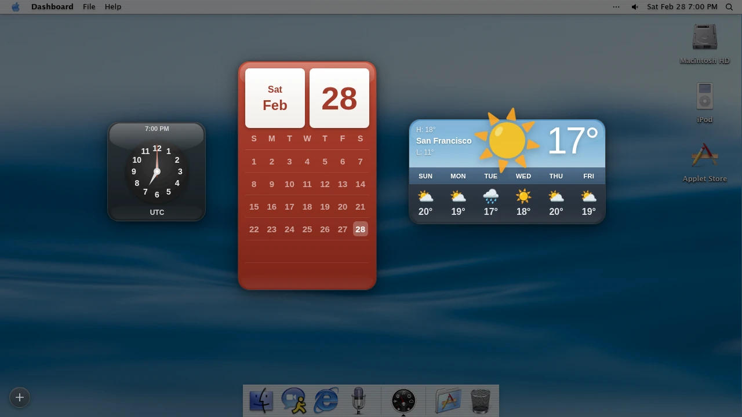The image size is (742, 417).
Task: Add a widget with the plus button
Action: [20, 397]
